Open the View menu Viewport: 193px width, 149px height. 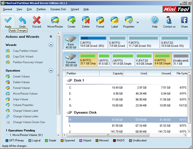pyautogui.click(x=19, y=9)
